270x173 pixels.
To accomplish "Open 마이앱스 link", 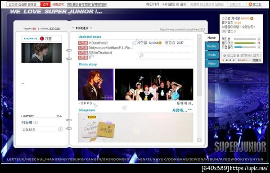I will click(227, 31).
